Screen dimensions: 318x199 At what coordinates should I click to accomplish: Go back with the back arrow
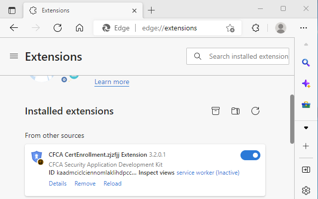coord(14,28)
